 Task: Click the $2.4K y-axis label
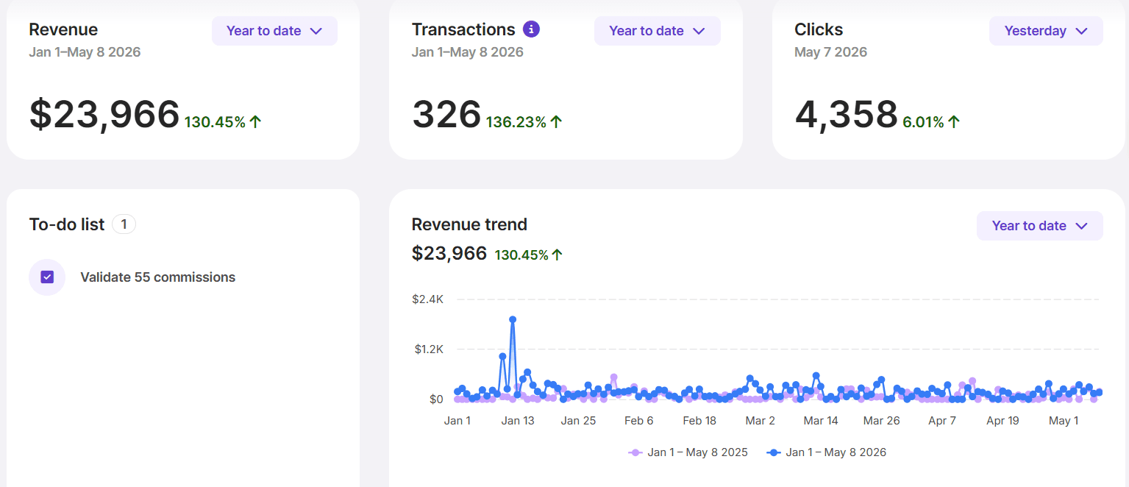[427, 299]
